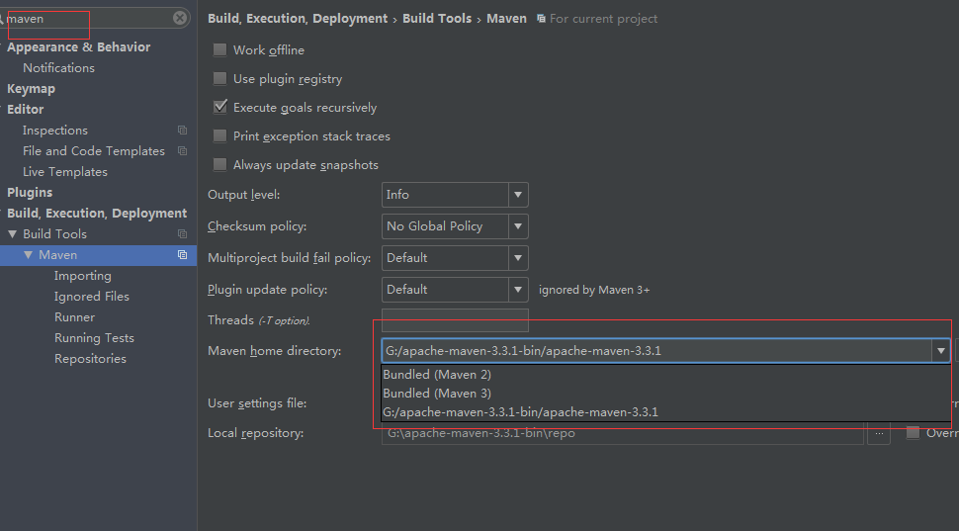Choose G:/apache-maven-3.3.1 from dropdown list
This screenshot has width=959, height=531.
point(666,412)
